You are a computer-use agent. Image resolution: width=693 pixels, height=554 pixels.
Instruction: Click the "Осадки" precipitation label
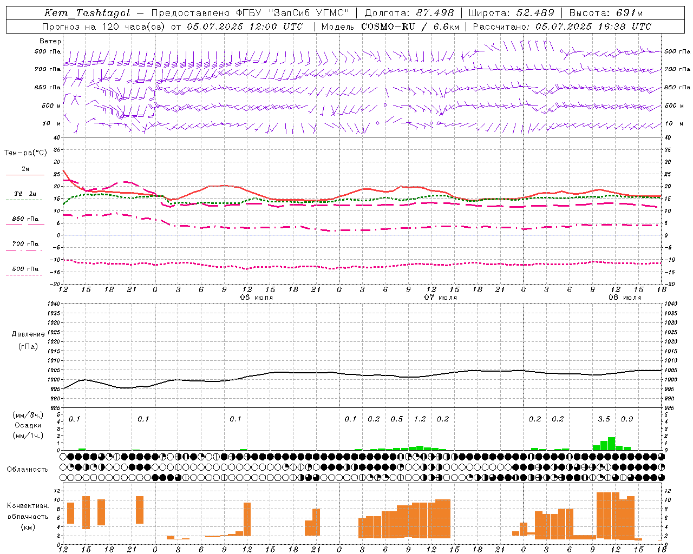point(28,426)
